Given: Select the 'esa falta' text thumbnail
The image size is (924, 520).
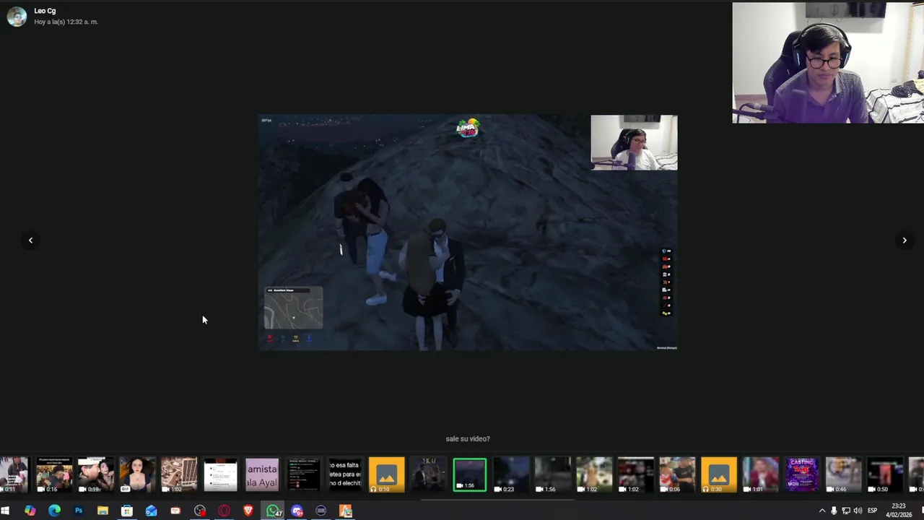Looking at the screenshot, I should pyautogui.click(x=345, y=474).
